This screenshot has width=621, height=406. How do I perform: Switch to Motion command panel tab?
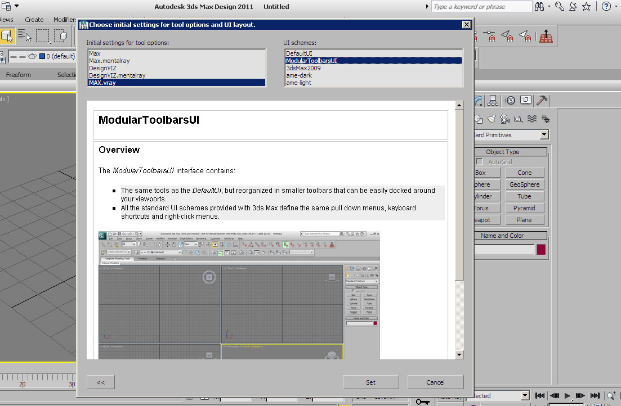coord(511,101)
